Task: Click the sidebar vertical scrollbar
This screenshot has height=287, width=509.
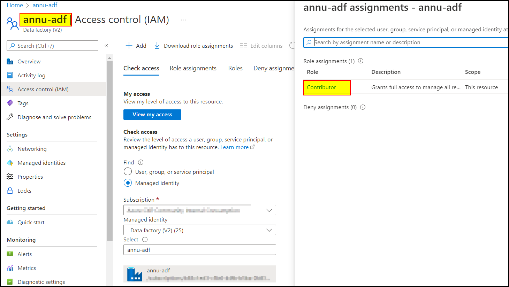Action: click(109, 151)
